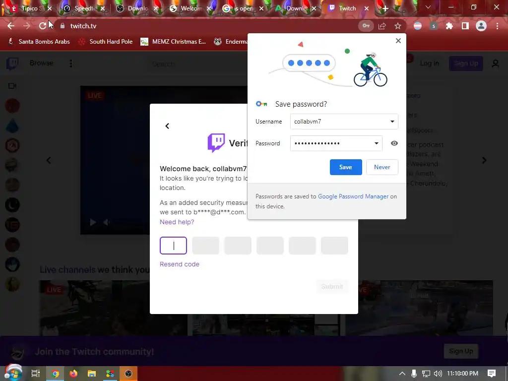Click the browser back arrow
Screen dimensions: 508x381
[x=11, y=26]
